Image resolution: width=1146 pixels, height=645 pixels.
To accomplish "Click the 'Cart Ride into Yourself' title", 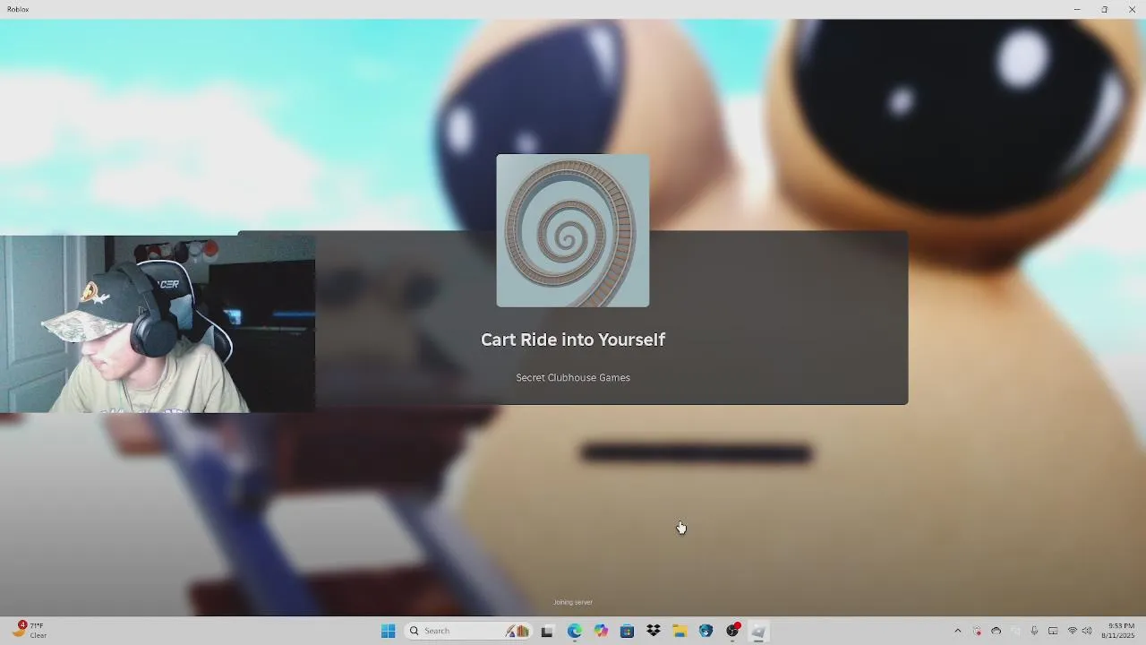I will coord(573,340).
